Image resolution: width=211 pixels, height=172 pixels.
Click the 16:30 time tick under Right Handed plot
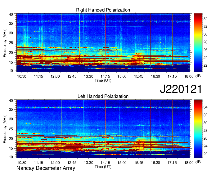coord(155,76)
